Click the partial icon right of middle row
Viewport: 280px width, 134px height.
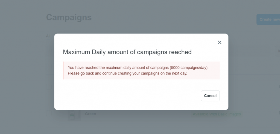(279, 86)
